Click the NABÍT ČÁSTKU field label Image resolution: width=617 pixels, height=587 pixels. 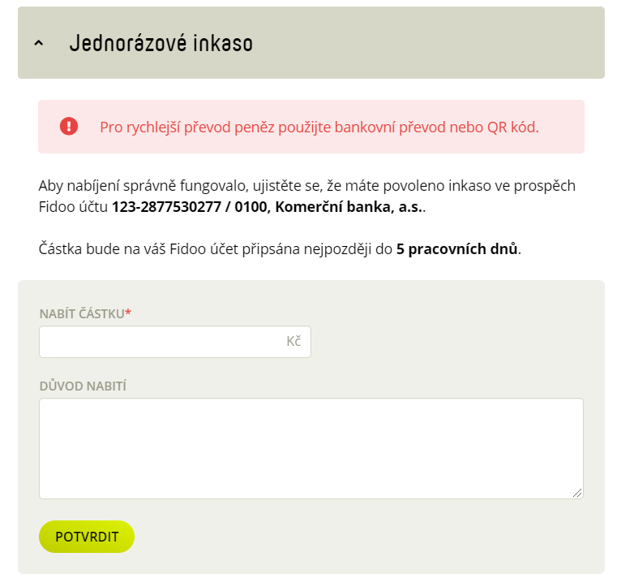coord(82,314)
